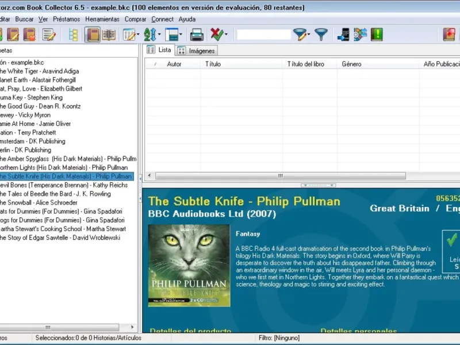
Task: Click left arrow of list horizontal scrollbar
Action: 149,176
